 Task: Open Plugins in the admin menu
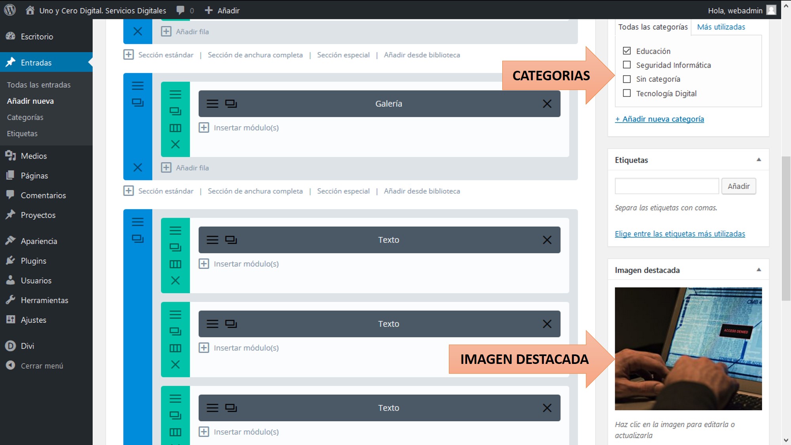[x=33, y=261]
